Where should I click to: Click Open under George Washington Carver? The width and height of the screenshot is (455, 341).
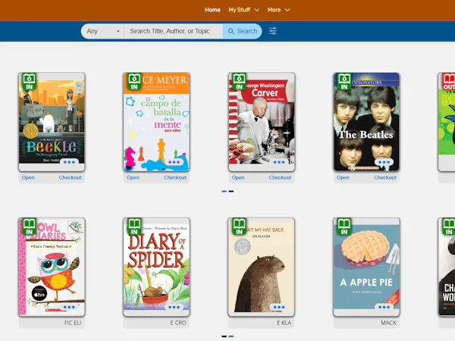pos(238,177)
